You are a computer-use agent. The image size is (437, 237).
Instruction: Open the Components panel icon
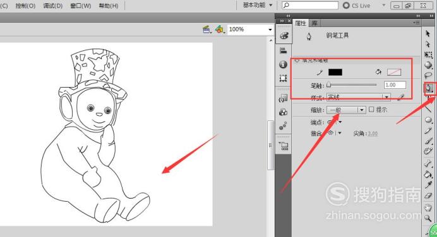[x=283, y=112]
